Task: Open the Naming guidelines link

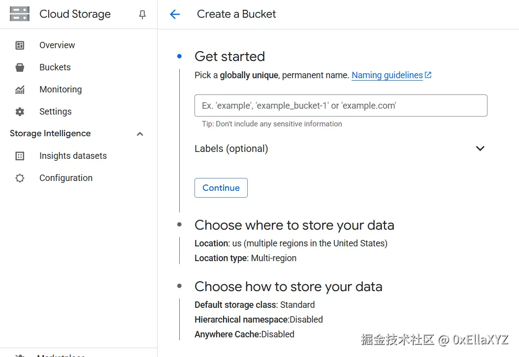Action: 387,75
